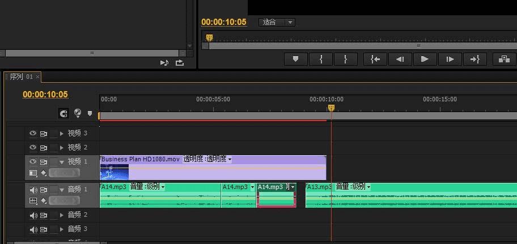Select the highlighted A14.mp3 clip
The image size is (517, 244).
276,195
